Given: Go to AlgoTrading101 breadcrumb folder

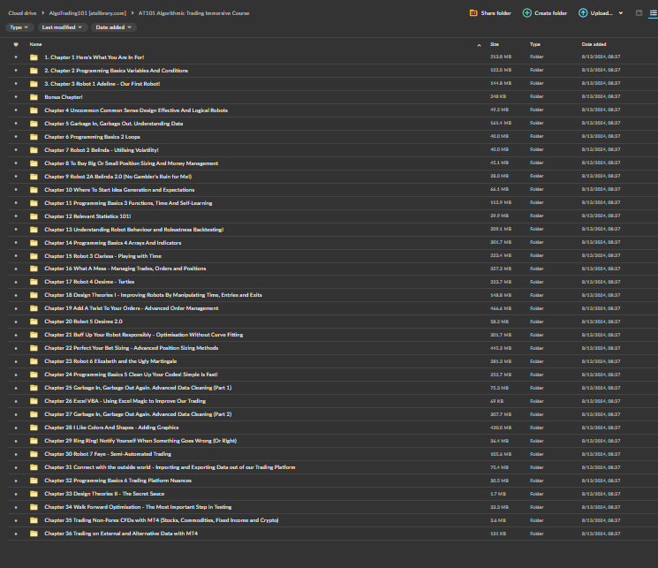Looking at the screenshot, I should (87, 13).
